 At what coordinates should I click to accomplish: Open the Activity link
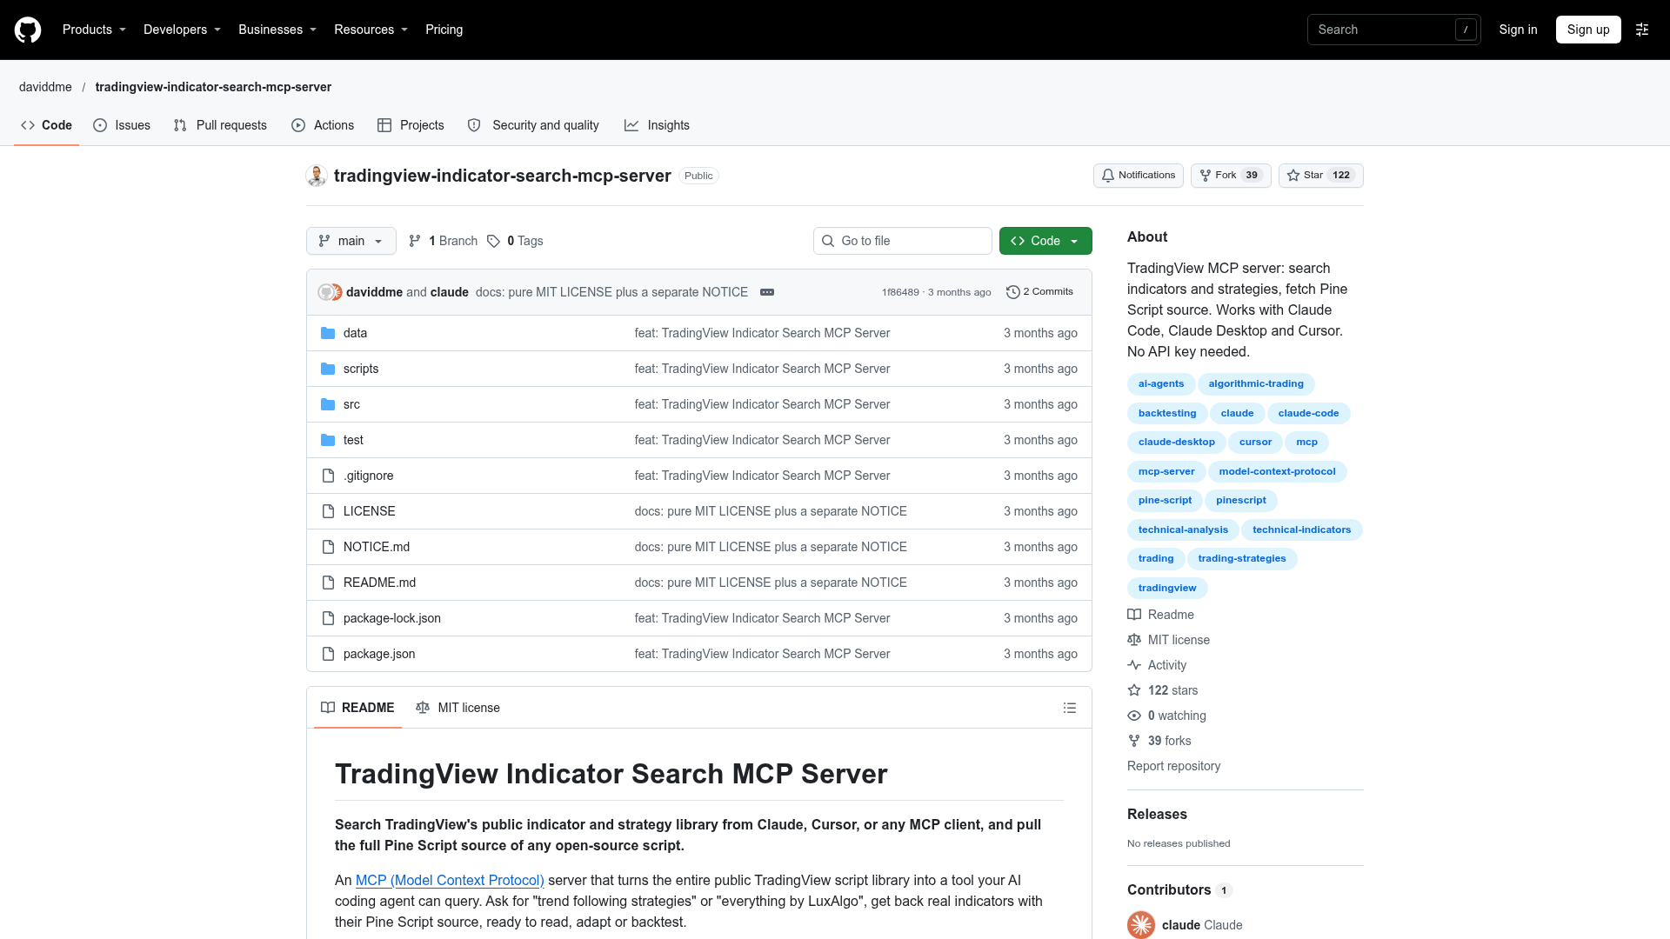[x=1158, y=665]
